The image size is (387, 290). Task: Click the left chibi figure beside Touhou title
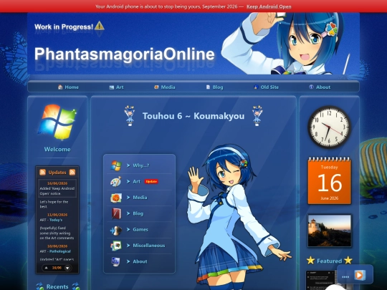click(x=130, y=116)
